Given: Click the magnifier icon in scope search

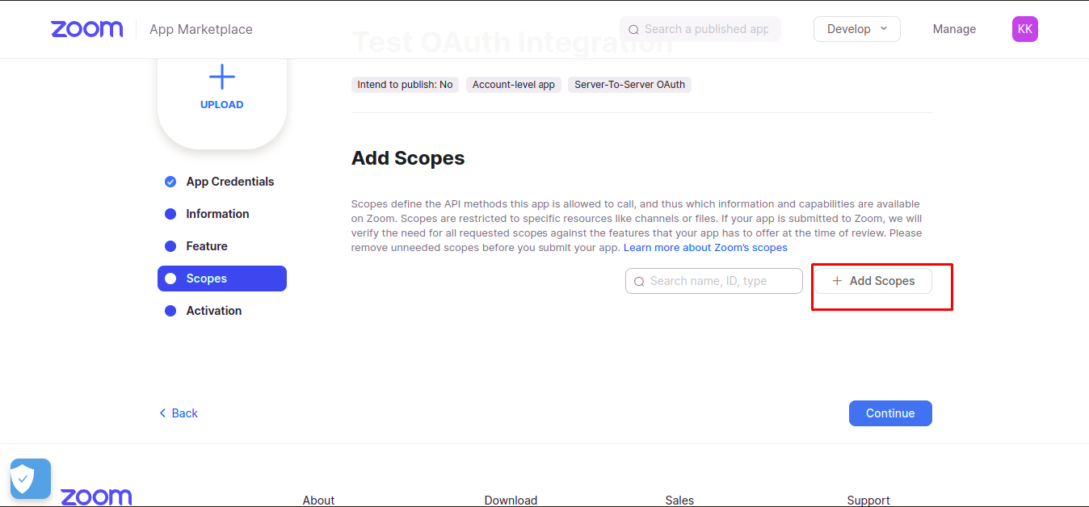Looking at the screenshot, I should (639, 282).
